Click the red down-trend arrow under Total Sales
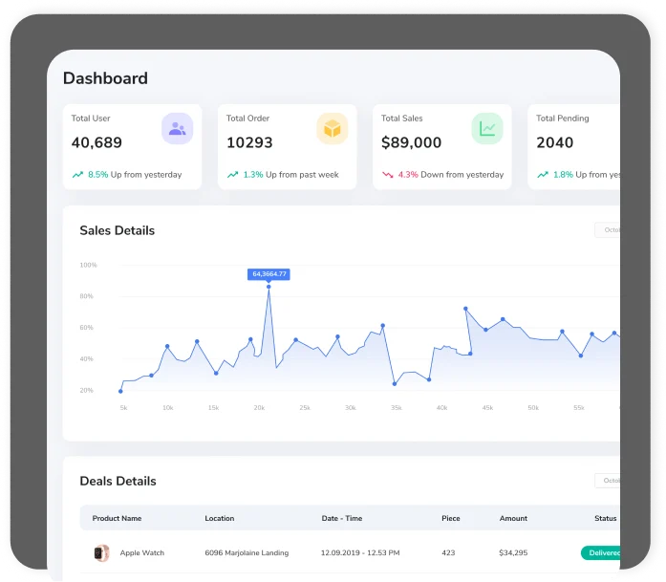The image size is (666, 582). click(x=387, y=175)
